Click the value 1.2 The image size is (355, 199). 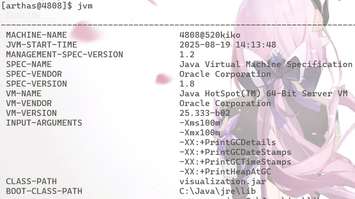click(x=187, y=54)
